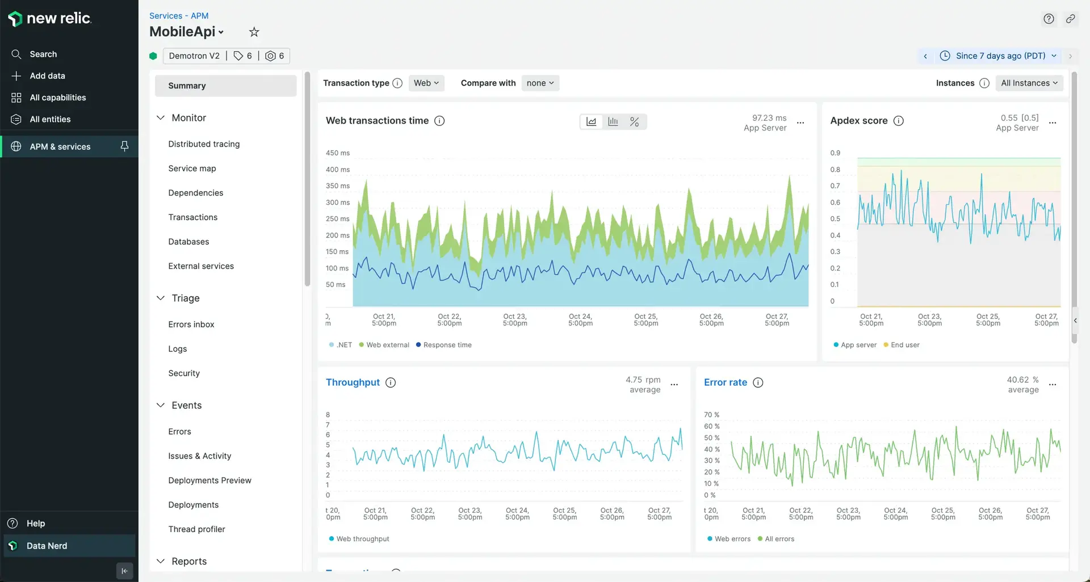Screen dimensions: 1090x582
Task: Favorite MobileApi with the star icon
Action: point(254,32)
